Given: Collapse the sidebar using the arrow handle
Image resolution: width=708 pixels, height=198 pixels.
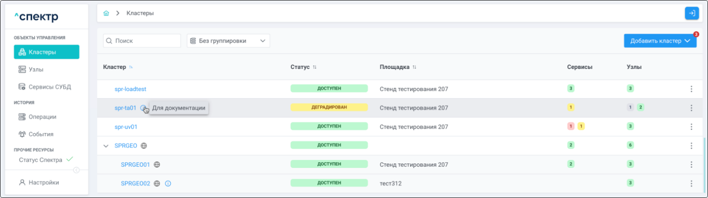Looking at the screenshot, I should click(x=76, y=170).
